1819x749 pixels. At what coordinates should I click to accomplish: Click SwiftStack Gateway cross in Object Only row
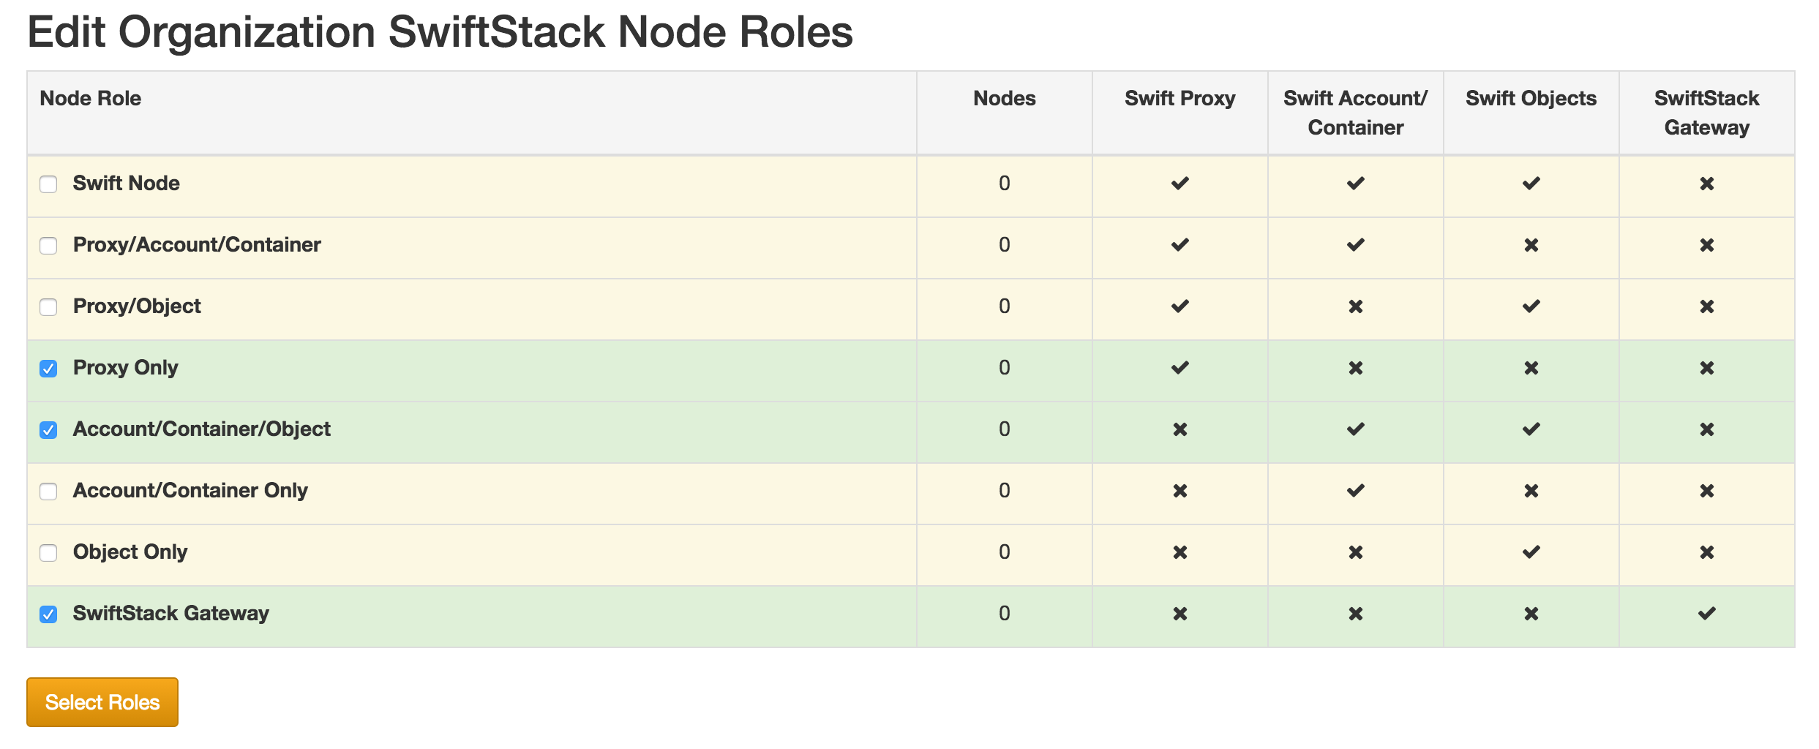[x=1707, y=552]
